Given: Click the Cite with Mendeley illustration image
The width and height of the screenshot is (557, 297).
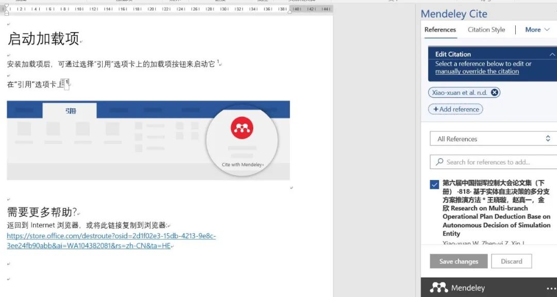Looking at the screenshot, I should point(148,140).
